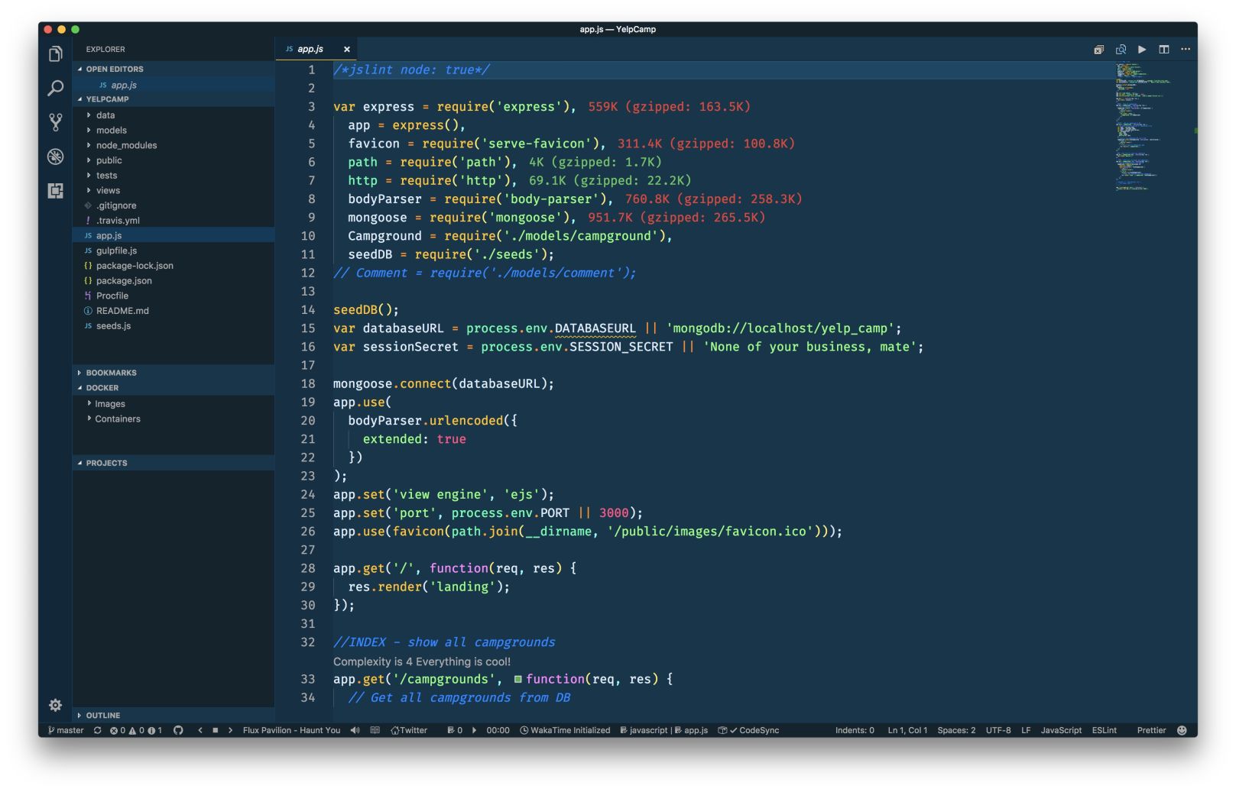1236x792 pixels.
Task: Change indentation via Spaces: 2
Action: coord(956,730)
